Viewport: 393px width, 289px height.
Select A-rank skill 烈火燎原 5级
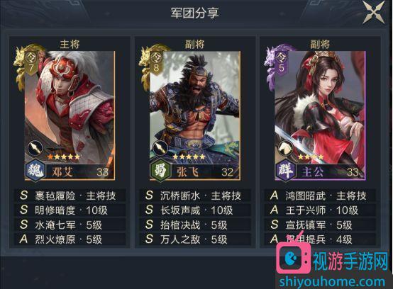[x=70, y=239]
